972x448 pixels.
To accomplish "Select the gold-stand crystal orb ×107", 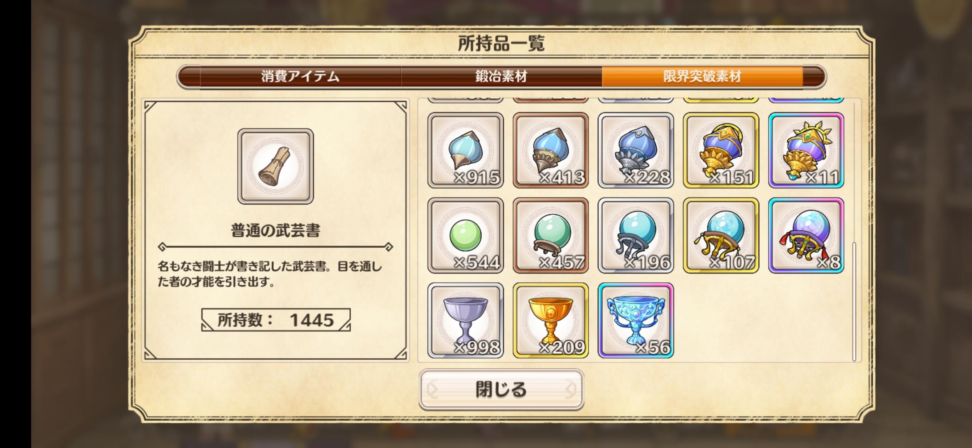I will 721,235.
